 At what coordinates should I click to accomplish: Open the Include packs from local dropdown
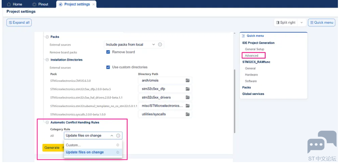click(130, 44)
